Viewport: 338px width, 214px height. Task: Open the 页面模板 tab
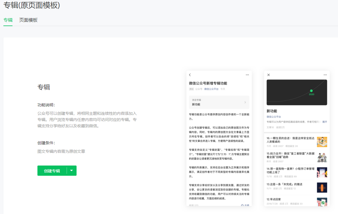point(28,20)
